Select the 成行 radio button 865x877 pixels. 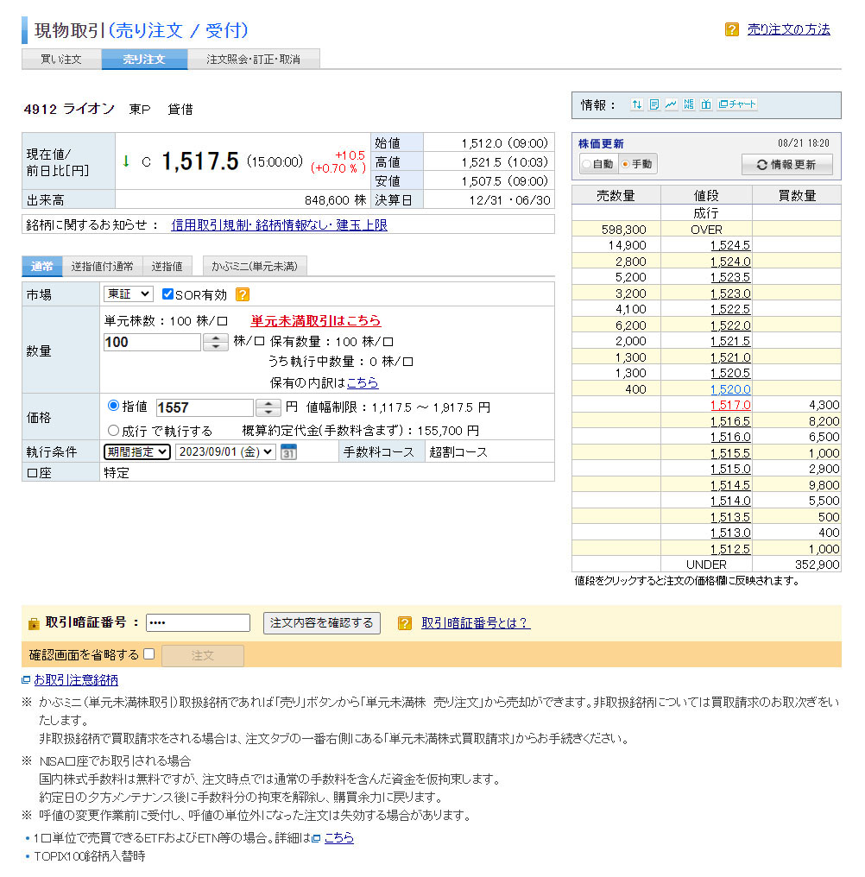(x=113, y=430)
